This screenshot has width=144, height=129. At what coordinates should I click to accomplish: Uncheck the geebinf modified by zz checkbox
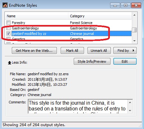8,34
